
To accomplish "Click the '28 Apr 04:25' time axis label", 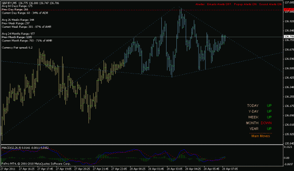I will 193,169.
